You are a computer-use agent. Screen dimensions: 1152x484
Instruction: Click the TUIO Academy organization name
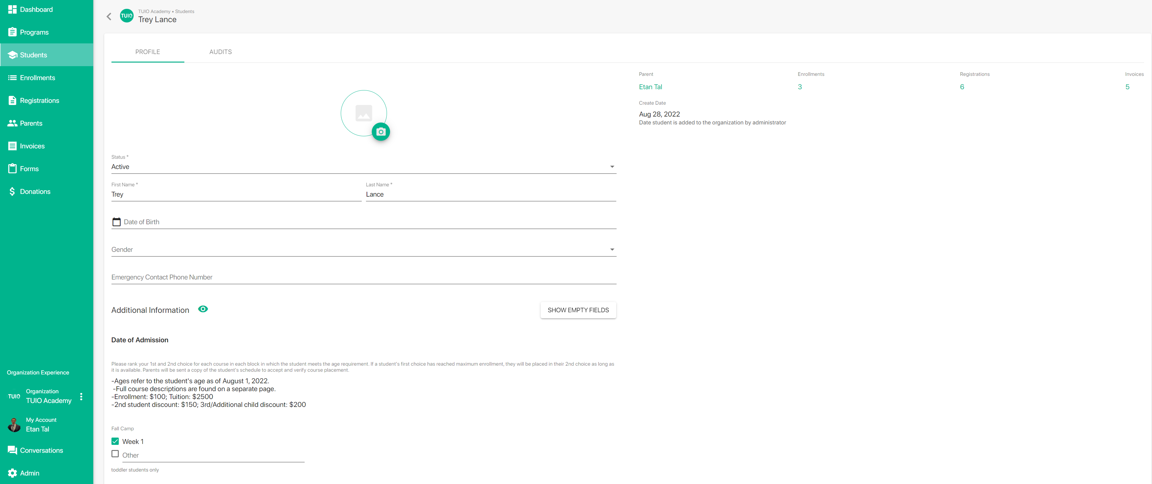[49, 401]
